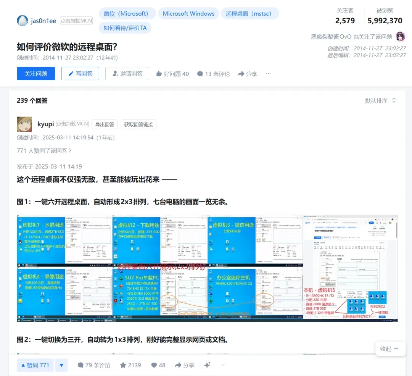Expand 771 人赞同了该回答 voters list
This screenshot has height=376, width=412.
[x=44, y=151]
